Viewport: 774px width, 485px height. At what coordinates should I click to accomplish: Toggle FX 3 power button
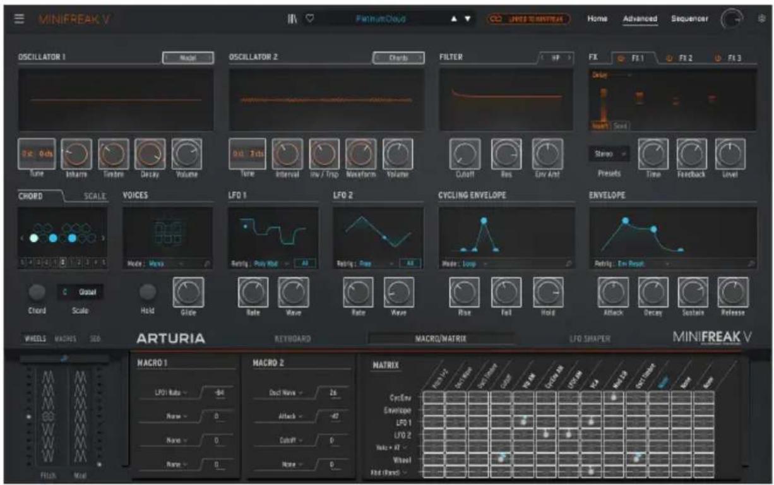(718, 58)
